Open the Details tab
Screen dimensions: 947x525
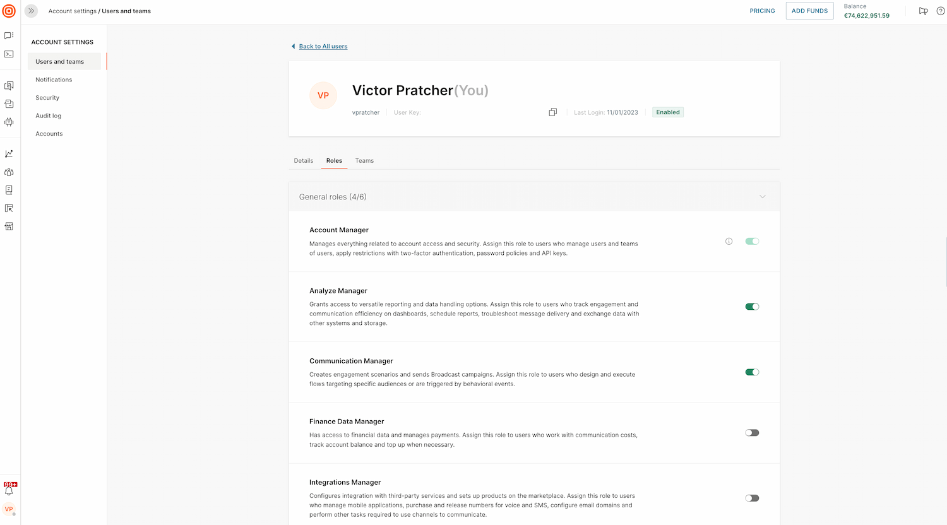click(304, 161)
